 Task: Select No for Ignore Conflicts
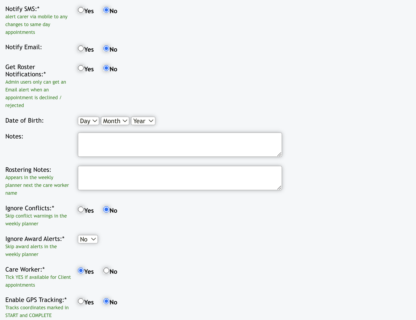[x=106, y=210]
